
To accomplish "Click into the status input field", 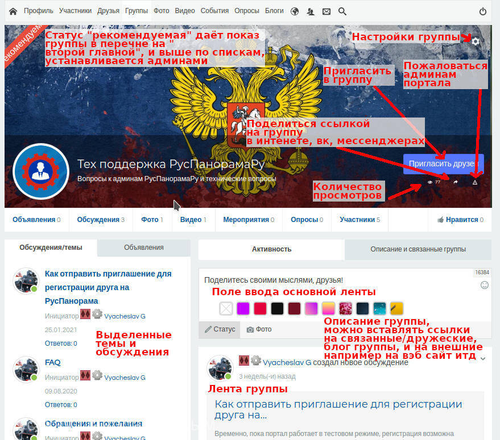I will 338,280.
